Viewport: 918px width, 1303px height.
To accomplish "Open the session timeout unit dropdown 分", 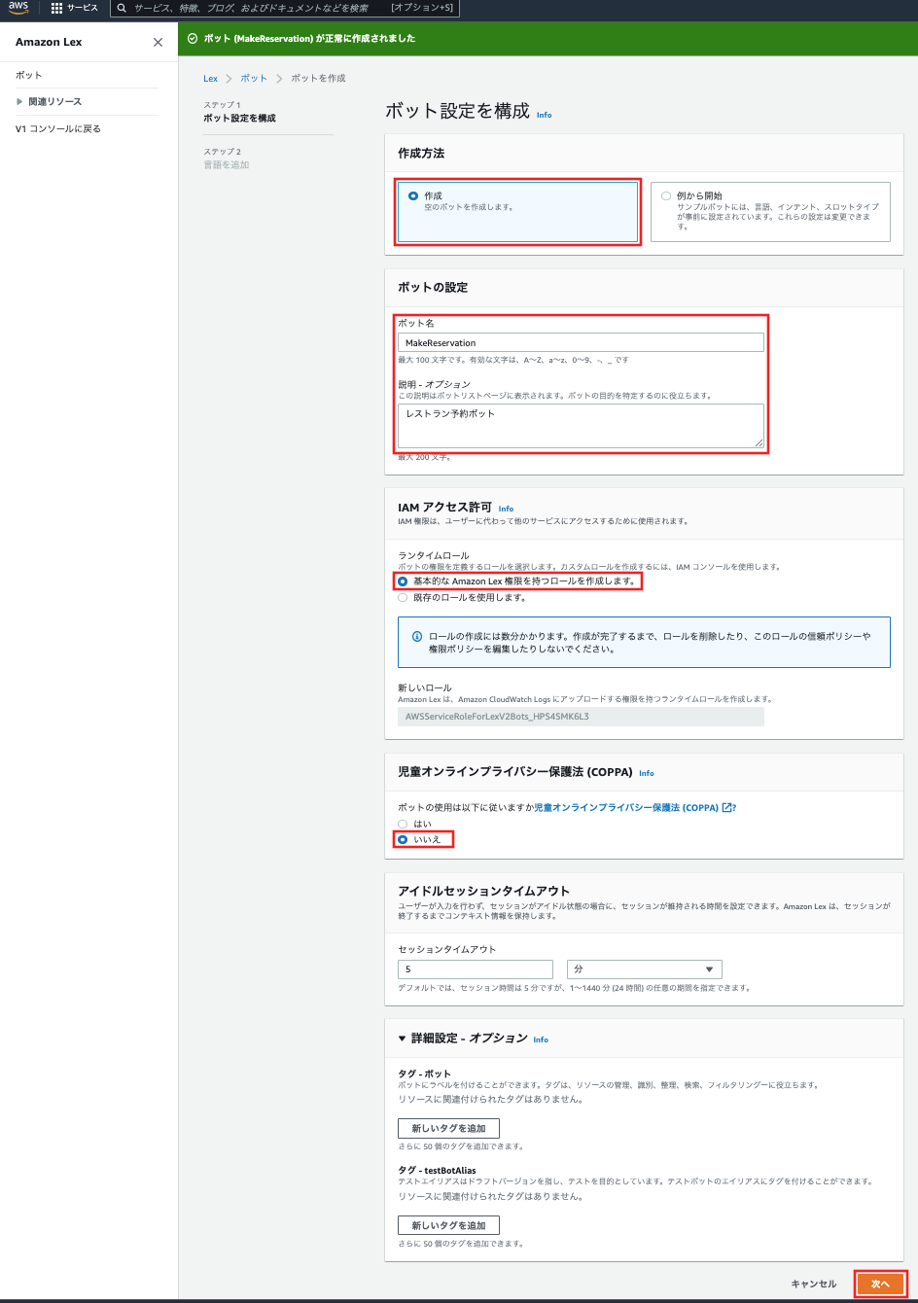I will point(644,969).
